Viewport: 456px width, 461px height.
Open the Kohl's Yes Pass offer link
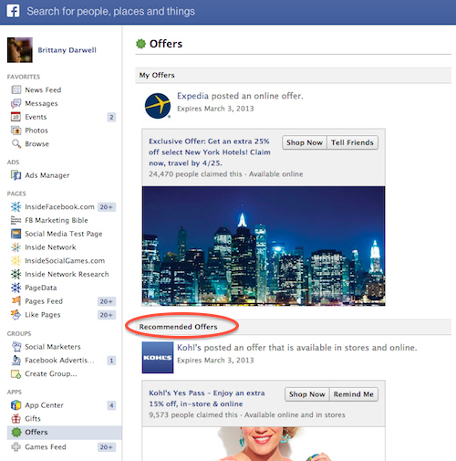207,398
